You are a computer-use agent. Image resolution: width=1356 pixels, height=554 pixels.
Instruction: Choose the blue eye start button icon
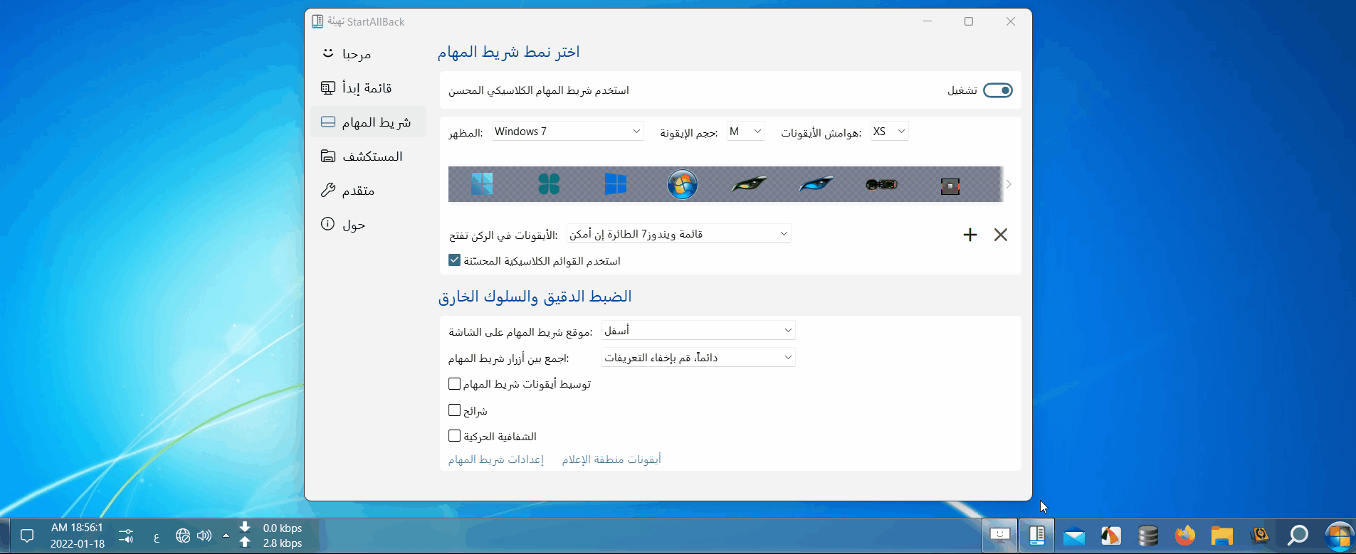coord(816,184)
